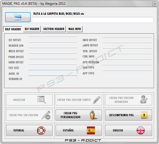Viewport: 159px width, 144px height.
Task: Click the VENDOR ID field
Action: (x=53, y=78)
